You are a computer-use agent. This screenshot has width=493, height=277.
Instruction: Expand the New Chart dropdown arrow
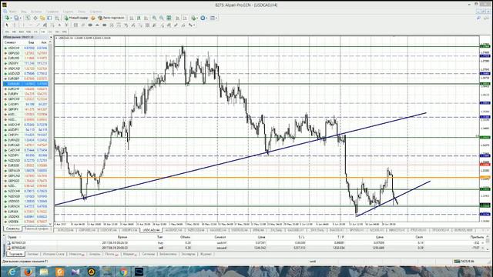pos(11,18)
